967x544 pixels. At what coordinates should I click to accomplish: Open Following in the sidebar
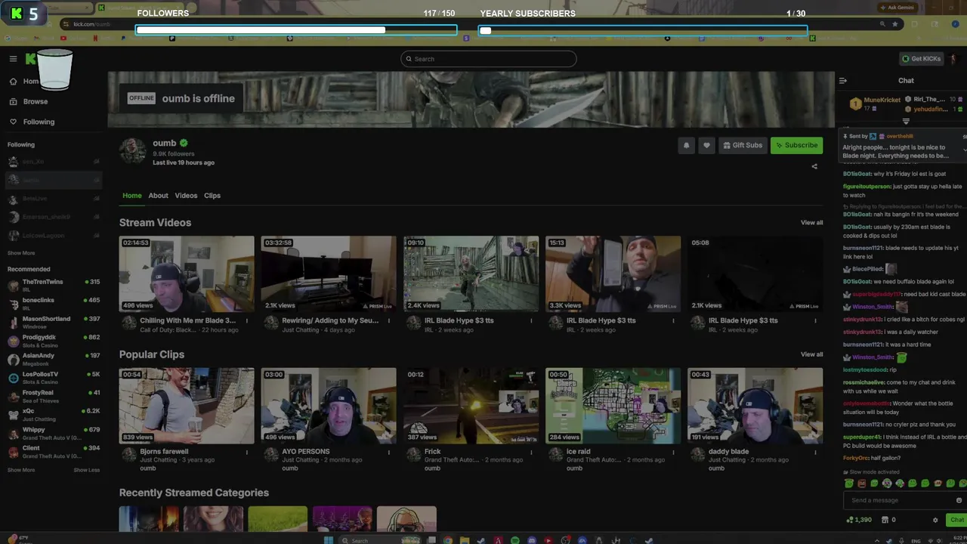pos(39,122)
